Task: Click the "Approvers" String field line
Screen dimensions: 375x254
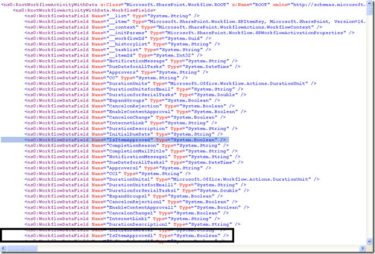Action: pos(116,72)
